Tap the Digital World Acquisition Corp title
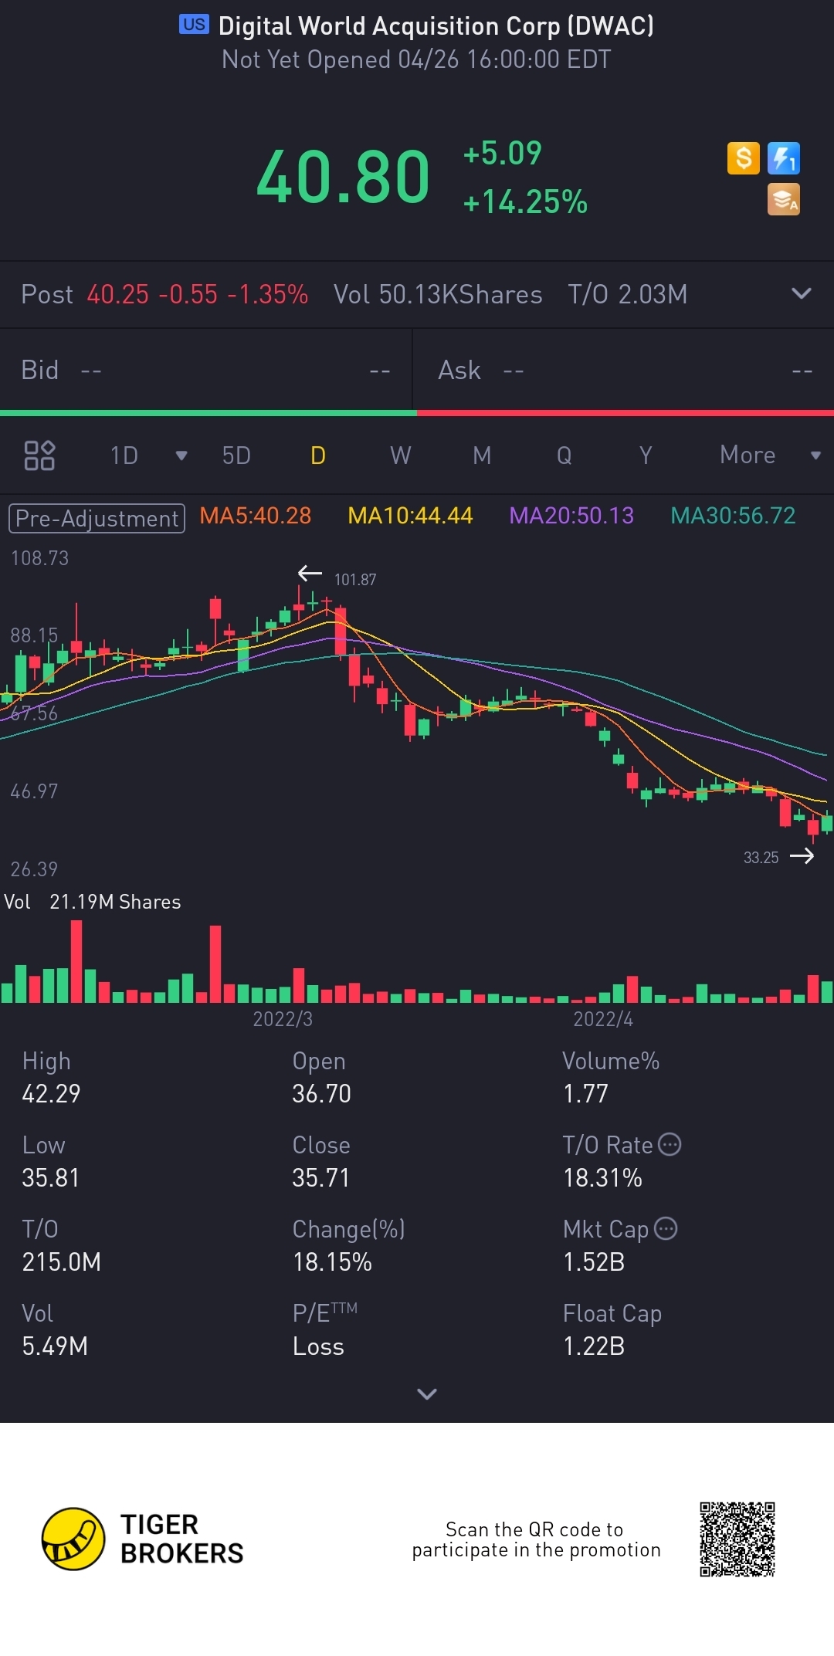Image resolution: width=834 pixels, height=1656 pixels. (436, 25)
